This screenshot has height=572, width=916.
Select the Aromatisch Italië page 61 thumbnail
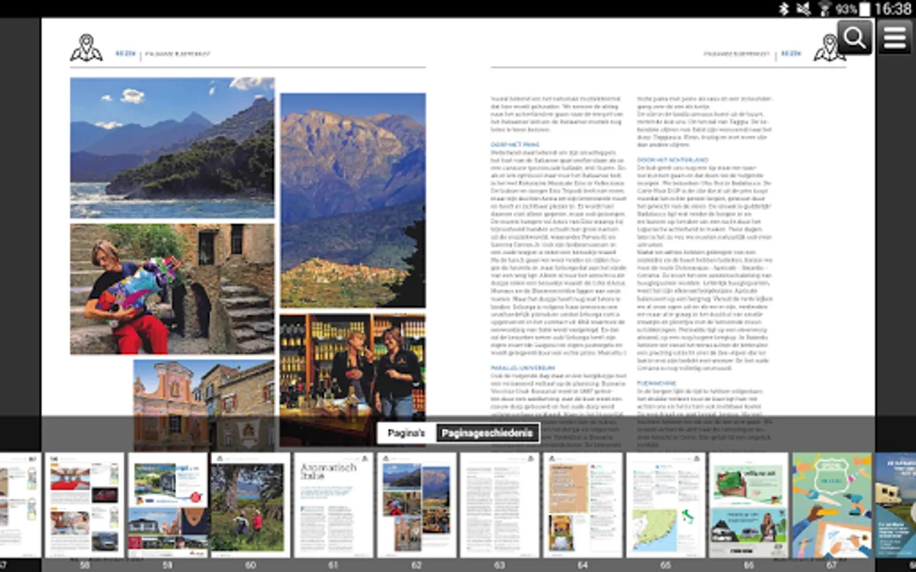(333, 505)
